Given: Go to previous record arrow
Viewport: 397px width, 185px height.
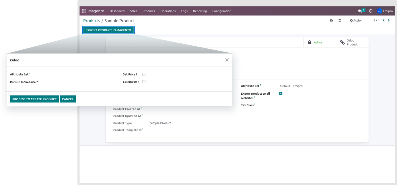Looking at the screenshot, I should pyautogui.click(x=384, y=21).
